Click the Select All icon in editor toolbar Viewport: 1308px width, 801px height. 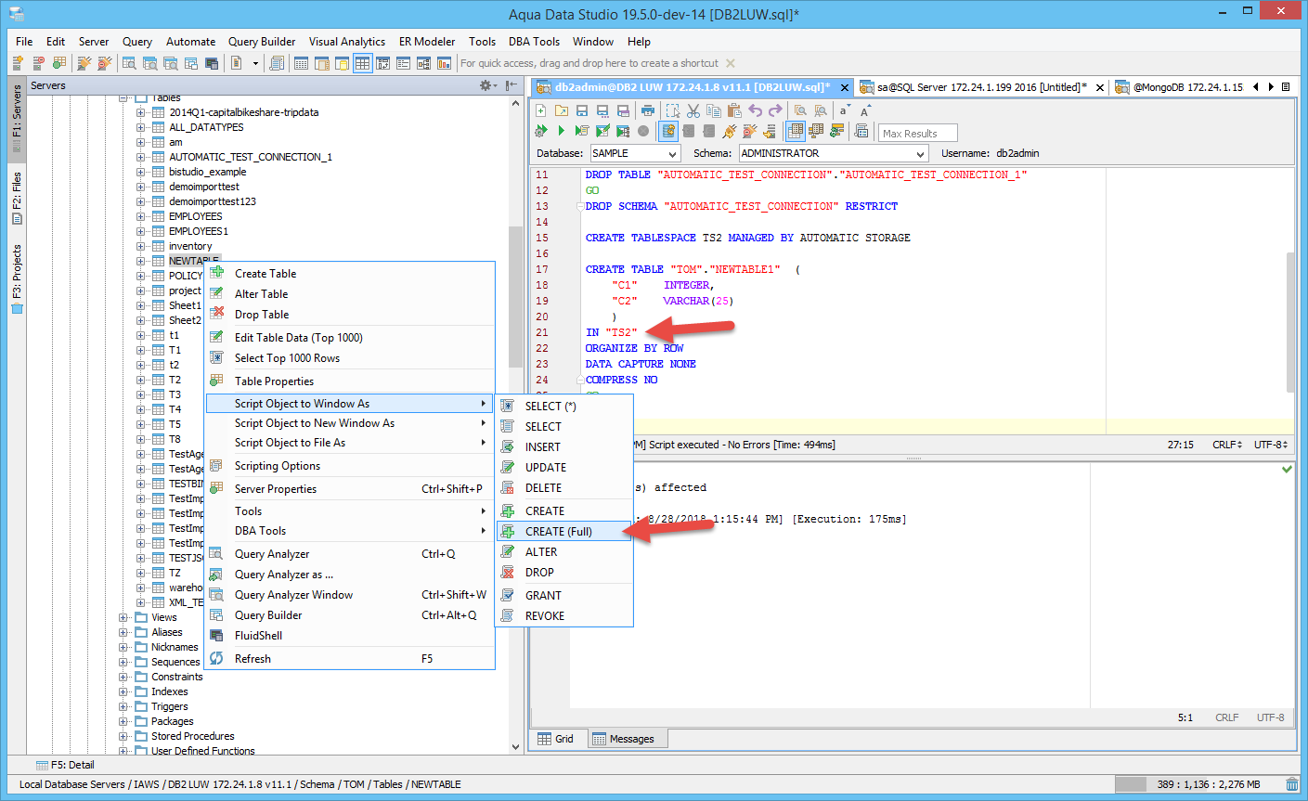click(x=673, y=110)
